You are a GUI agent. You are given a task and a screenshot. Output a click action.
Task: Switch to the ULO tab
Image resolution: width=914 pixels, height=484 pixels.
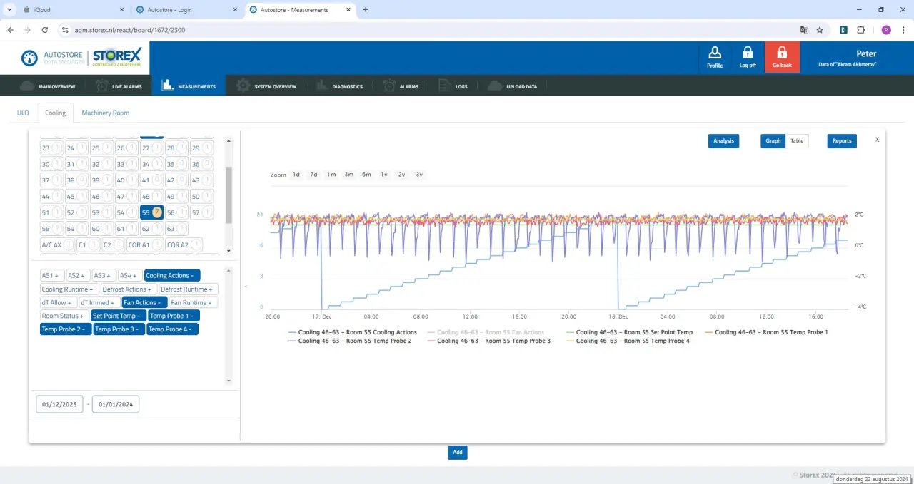tap(23, 113)
